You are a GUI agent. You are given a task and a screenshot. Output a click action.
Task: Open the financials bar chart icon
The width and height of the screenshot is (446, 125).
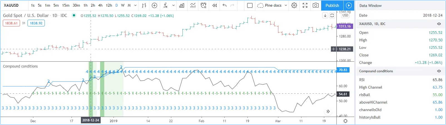pos(182,5)
